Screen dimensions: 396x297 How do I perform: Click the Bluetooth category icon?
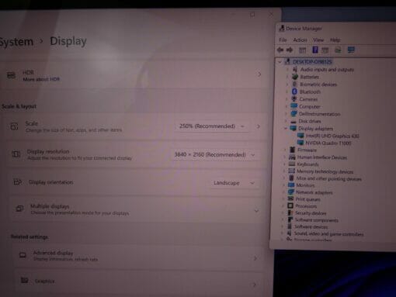pos(294,92)
